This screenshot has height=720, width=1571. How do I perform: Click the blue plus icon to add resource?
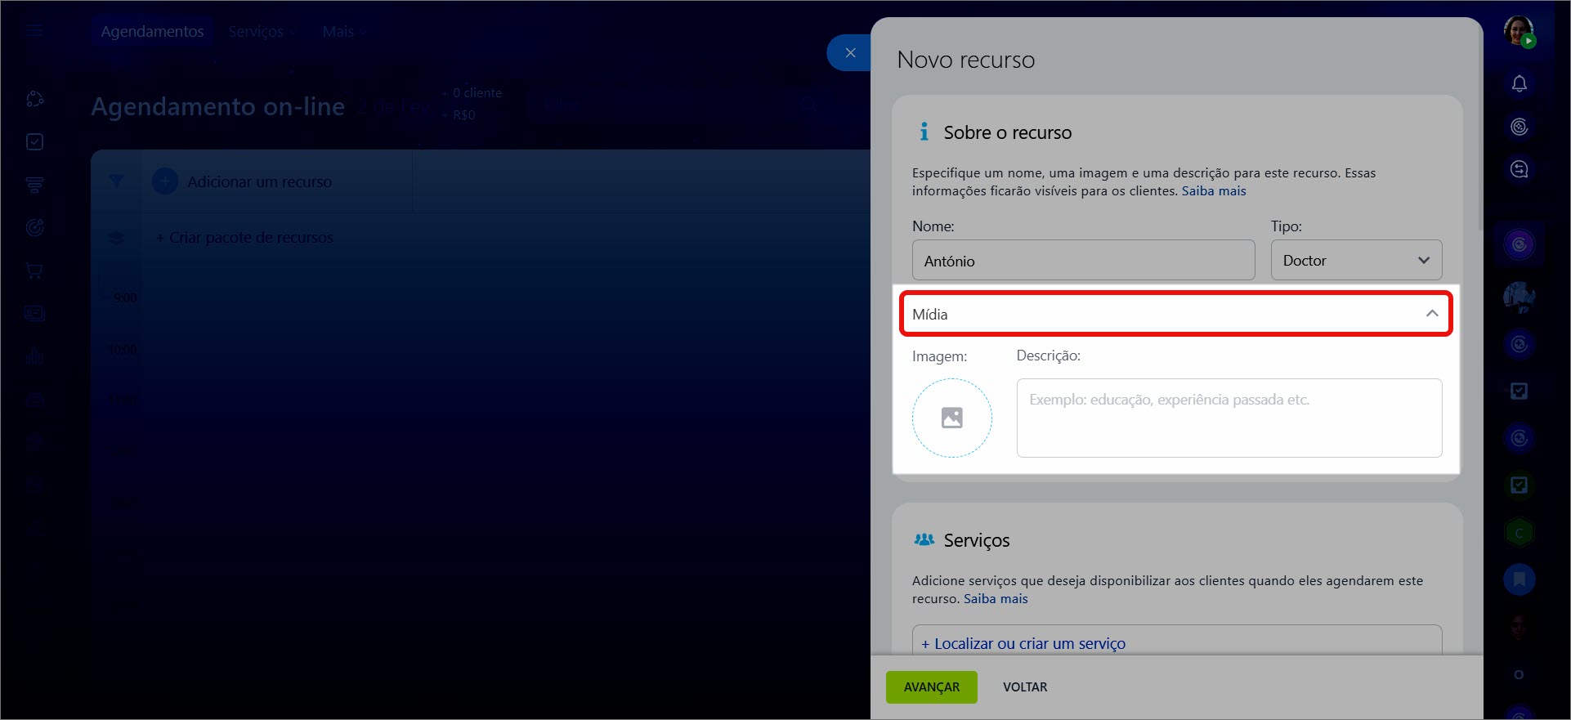165,181
